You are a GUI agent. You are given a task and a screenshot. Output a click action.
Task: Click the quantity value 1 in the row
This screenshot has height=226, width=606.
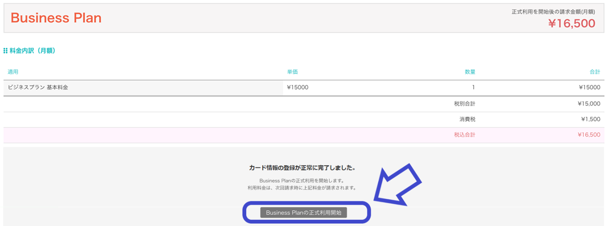click(x=473, y=88)
